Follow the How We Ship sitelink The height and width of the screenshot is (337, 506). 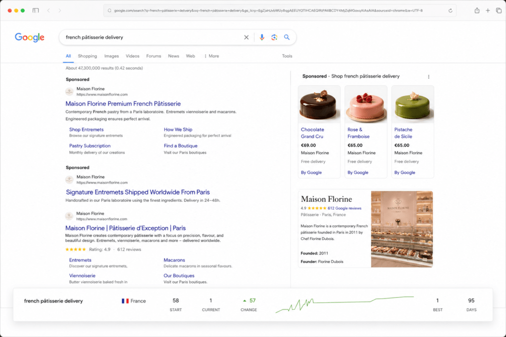(178, 129)
